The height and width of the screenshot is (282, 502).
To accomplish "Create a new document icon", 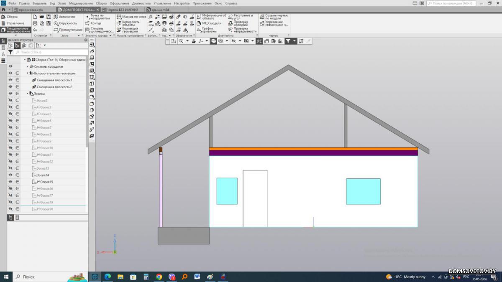I will point(35,17).
